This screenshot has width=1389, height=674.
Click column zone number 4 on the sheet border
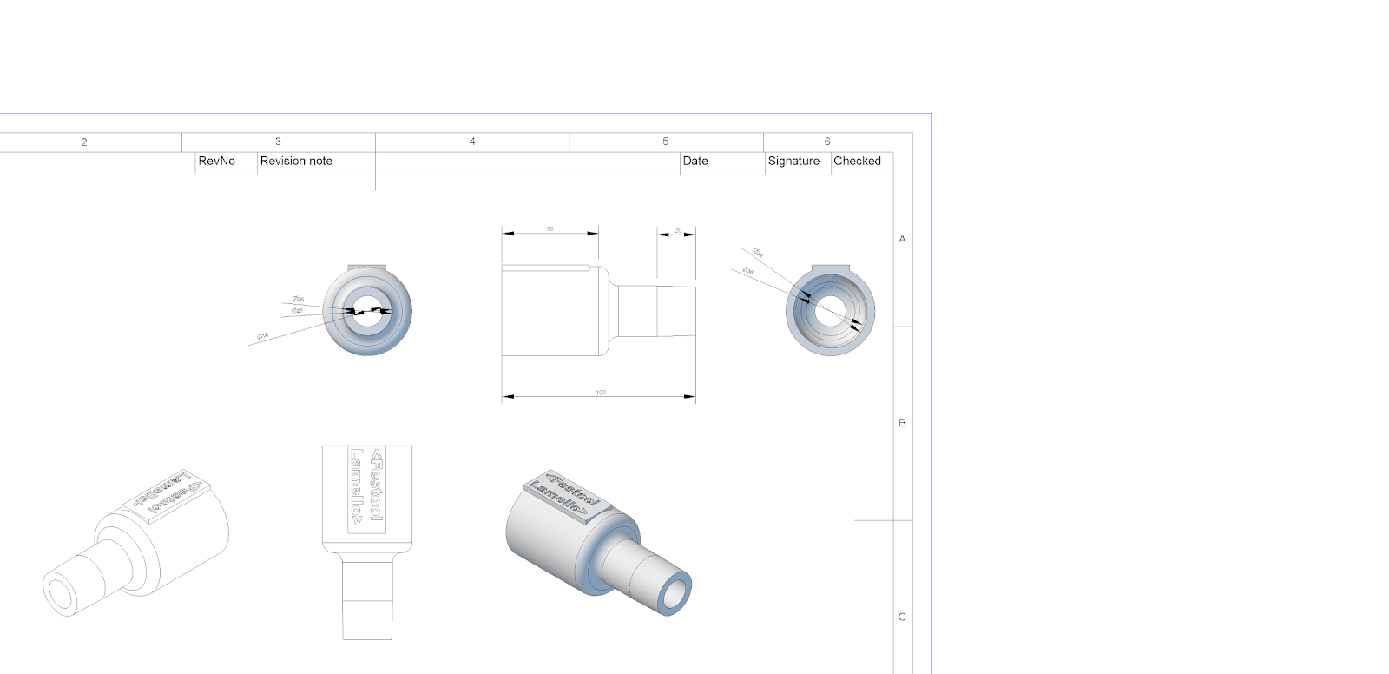coord(472,142)
